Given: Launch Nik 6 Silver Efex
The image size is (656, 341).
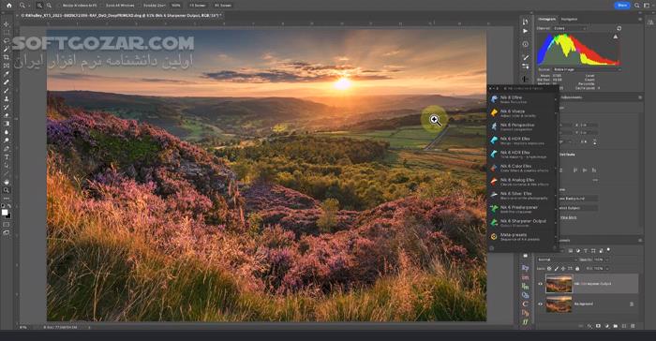Looking at the screenshot, I should point(523,196).
